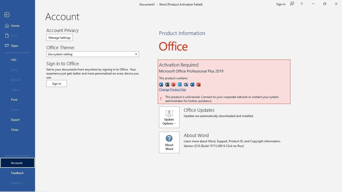Click "Updates are automatically downloaded and installed."

tap(219, 116)
